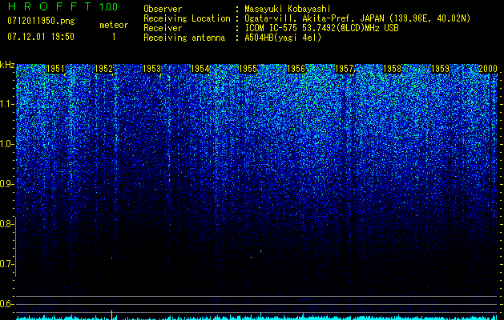Click the 2000 time marker

(488, 69)
